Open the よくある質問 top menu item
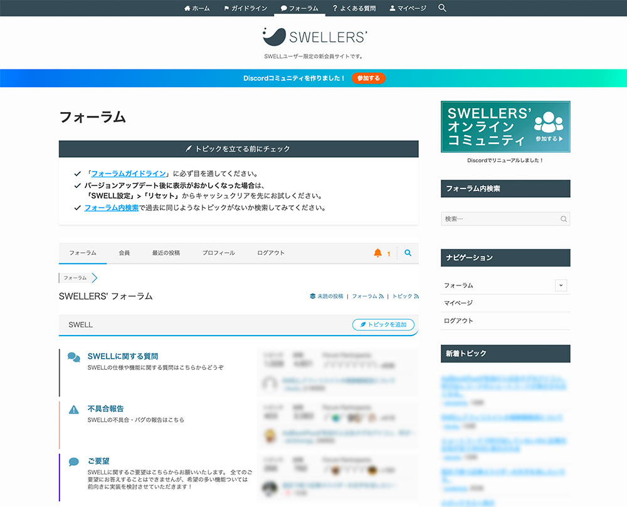Viewport: 627px width, 507px height. (354, 8)
